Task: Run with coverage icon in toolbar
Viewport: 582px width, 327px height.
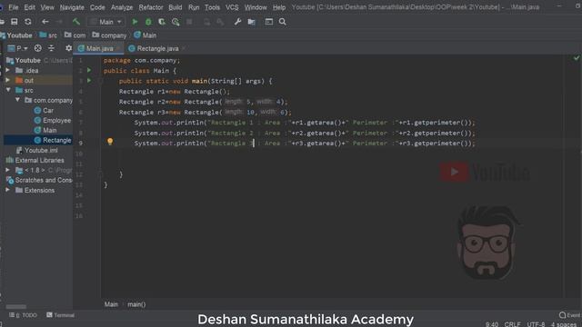Action: pyautogui.click(x=162, y=22)
